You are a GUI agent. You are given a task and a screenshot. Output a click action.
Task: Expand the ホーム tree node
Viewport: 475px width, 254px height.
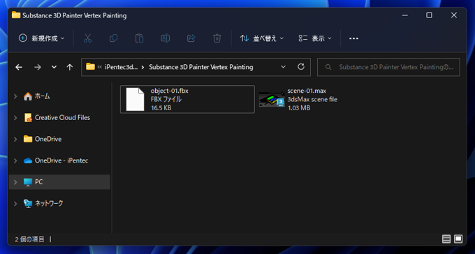pos(15,96)
